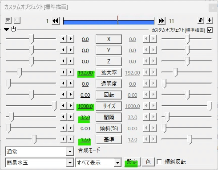Increase サイズ with right arrow
The height and width of the screenshot is (170, 218).
pos(71,106)
